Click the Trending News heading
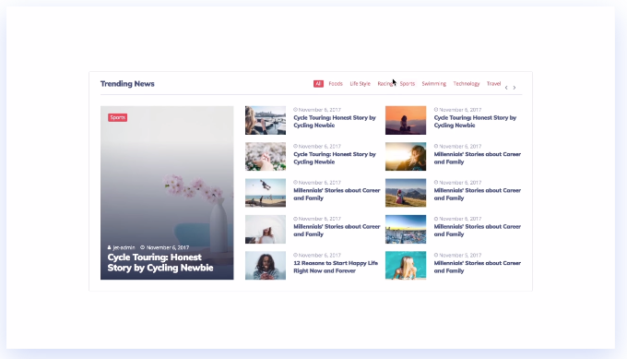The height and width of the screenshot is (359, 627). pyautogui.click(x=127, y=84)
